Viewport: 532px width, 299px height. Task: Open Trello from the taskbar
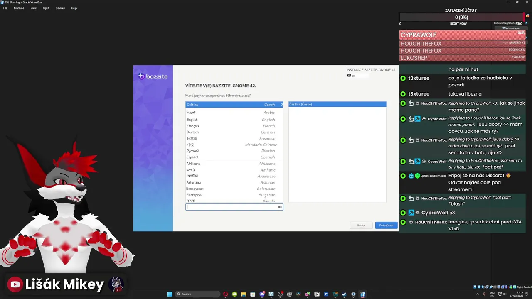tap(326, 294)
